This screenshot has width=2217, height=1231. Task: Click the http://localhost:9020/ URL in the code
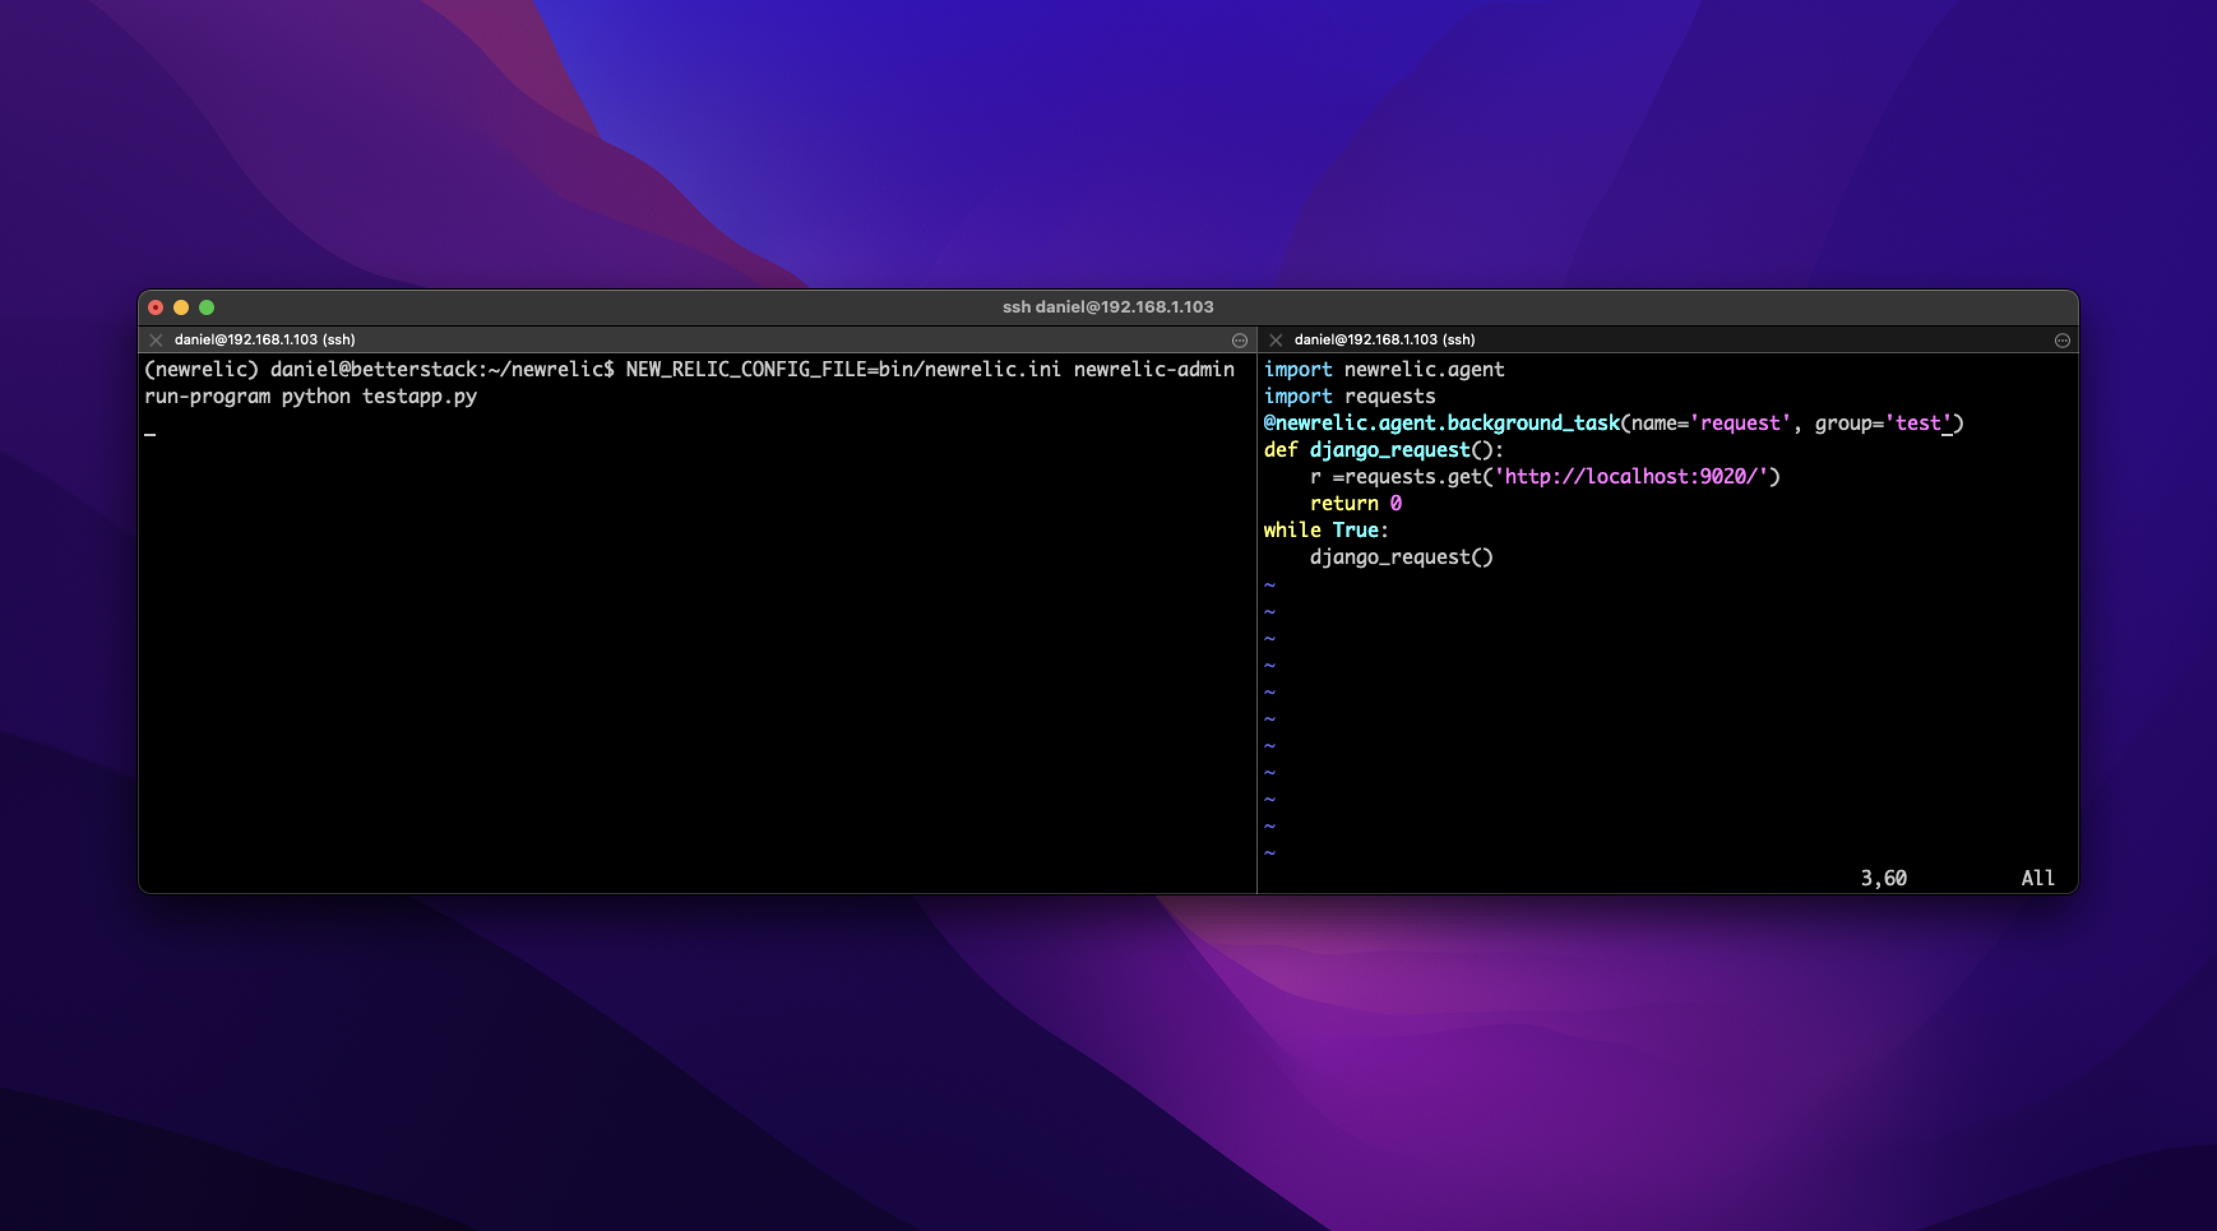(1635, 476)
